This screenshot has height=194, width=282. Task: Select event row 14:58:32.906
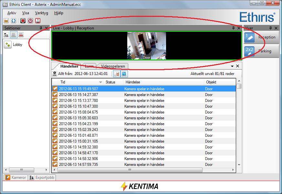pyautogui.click(x=144, y=159)
